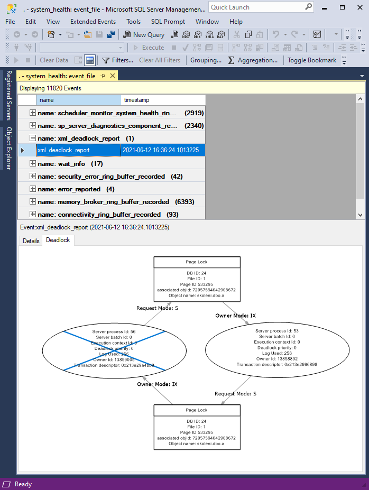Open the File menu
The image size is (369, 490).
click(x=10, y=22)
